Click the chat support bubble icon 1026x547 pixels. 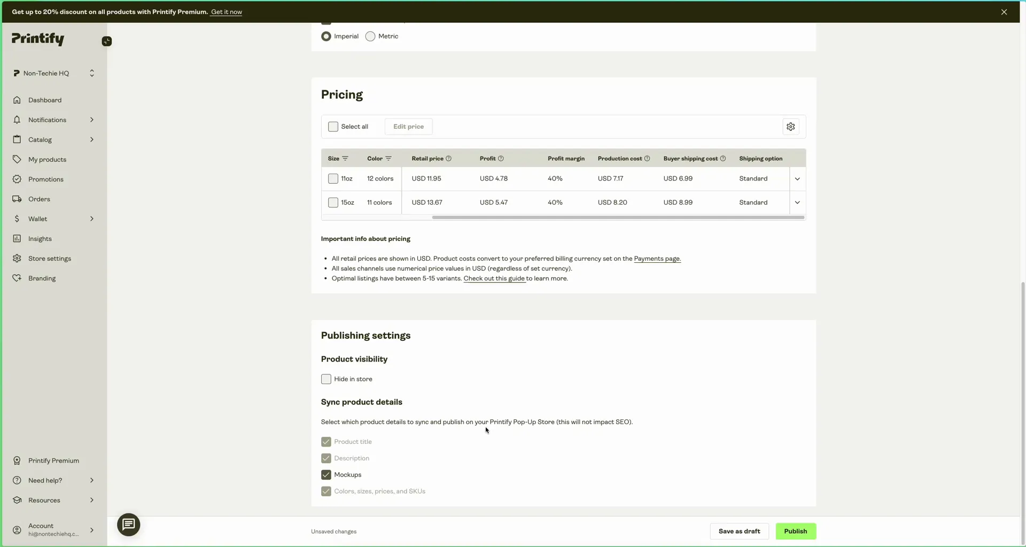point(128,525)
